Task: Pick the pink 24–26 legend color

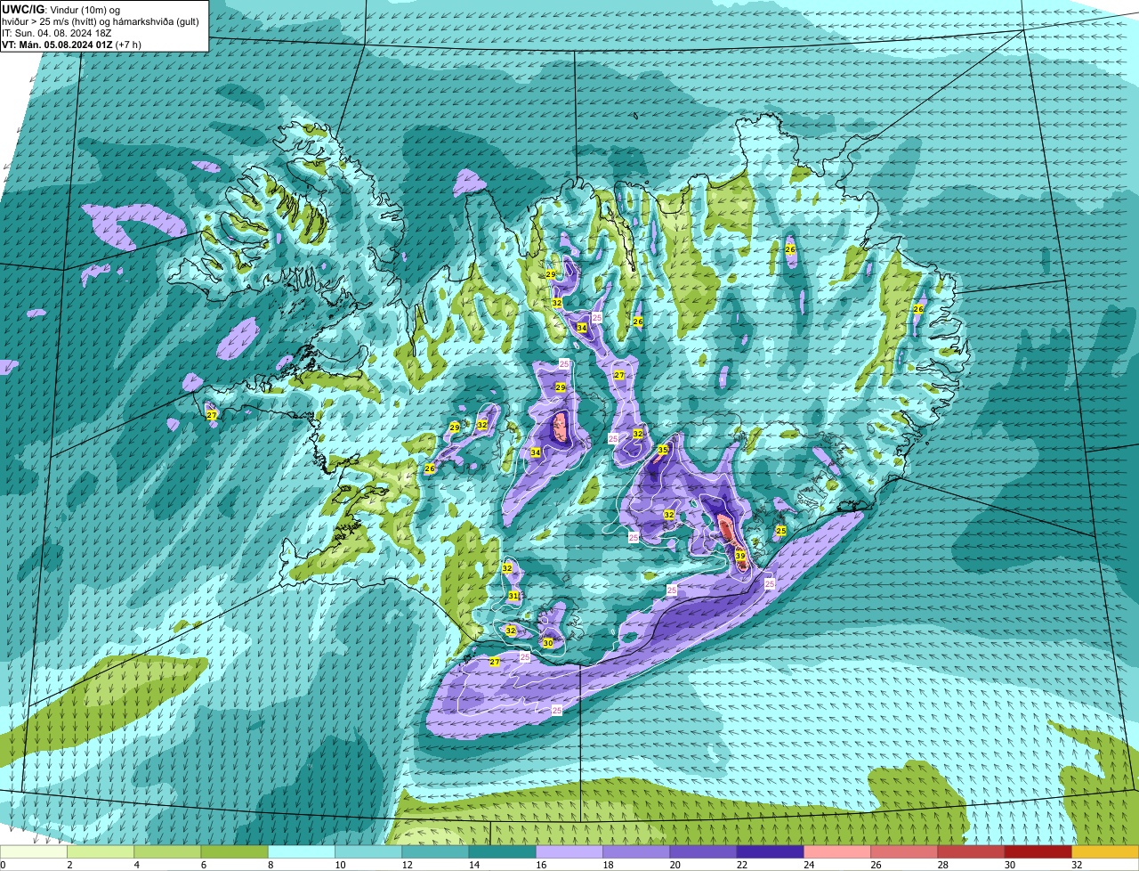Action: coord(837,851)
